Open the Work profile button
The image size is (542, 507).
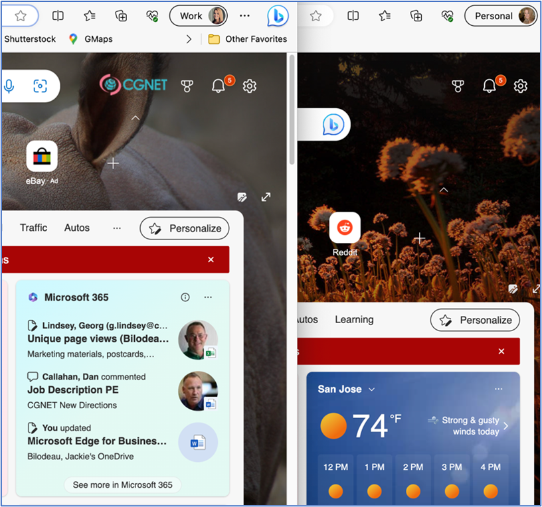pos(199,16)
